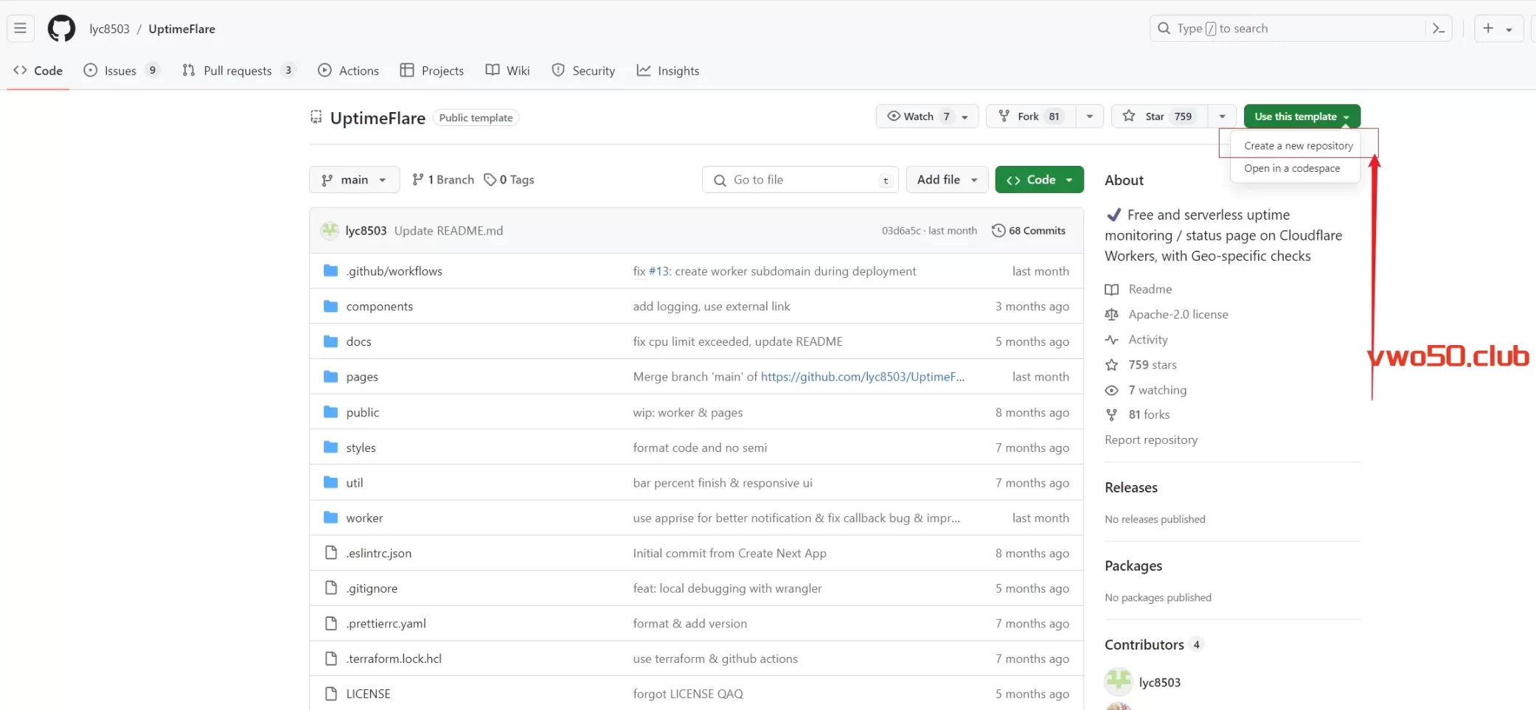1536x710 pixels.
Task: Choose Open in a codespace
Action: [1292, 169]
